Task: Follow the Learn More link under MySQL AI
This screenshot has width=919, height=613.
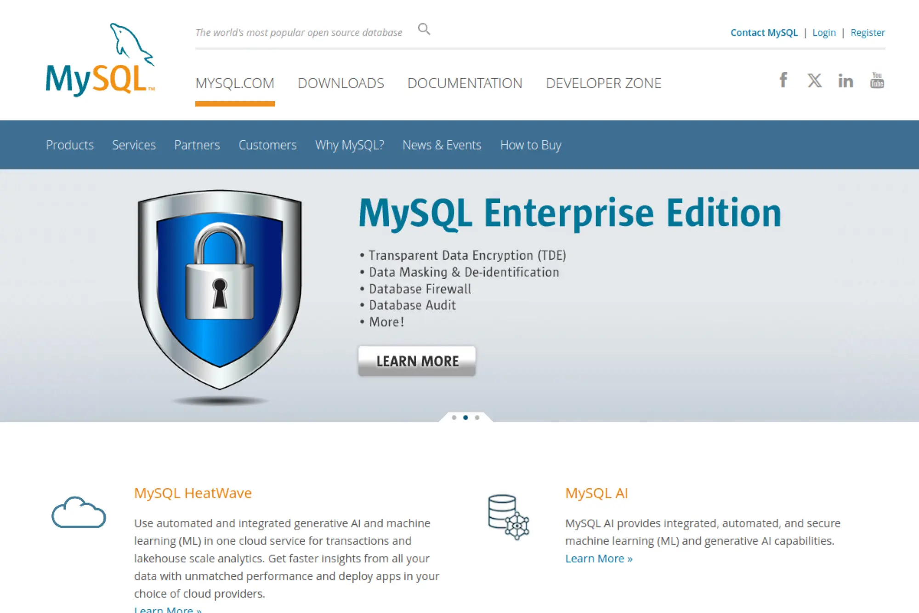Action: pos(598,558)
